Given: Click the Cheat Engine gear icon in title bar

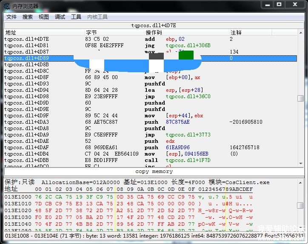Looking at the screenshot, I should [7, 6].
